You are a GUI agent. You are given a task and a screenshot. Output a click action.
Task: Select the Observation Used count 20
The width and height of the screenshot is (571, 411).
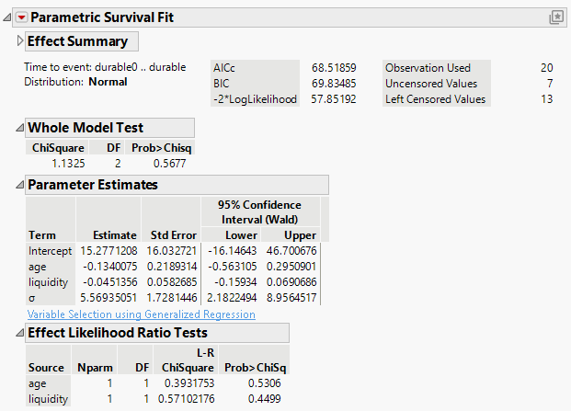[x=546, y=68]
